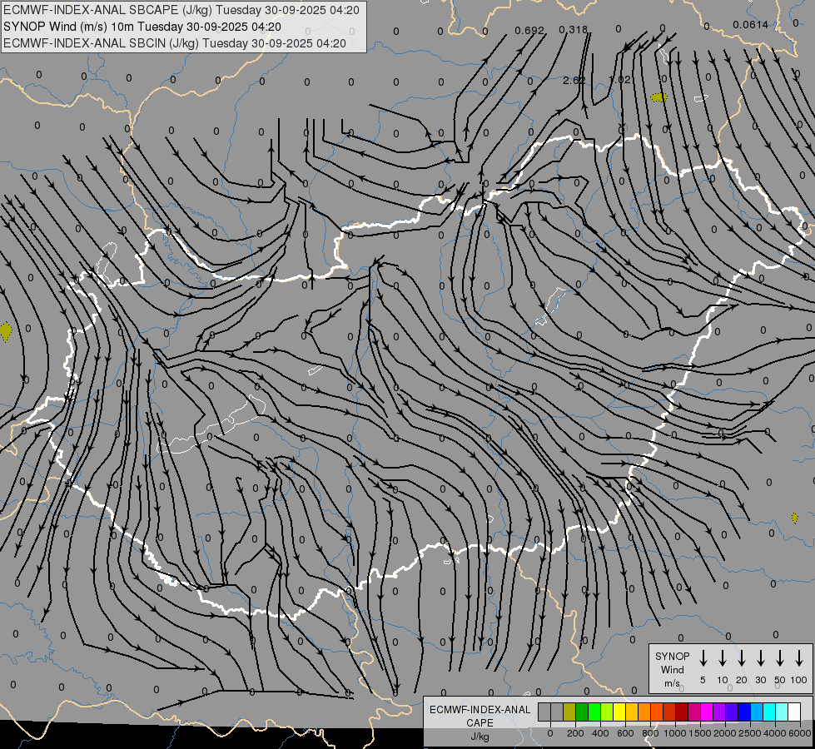Click the olive CAPE patch near 1.02 value
Viewport: 815px width, 749px height.
pyautogui.click(x=658, y=97)
